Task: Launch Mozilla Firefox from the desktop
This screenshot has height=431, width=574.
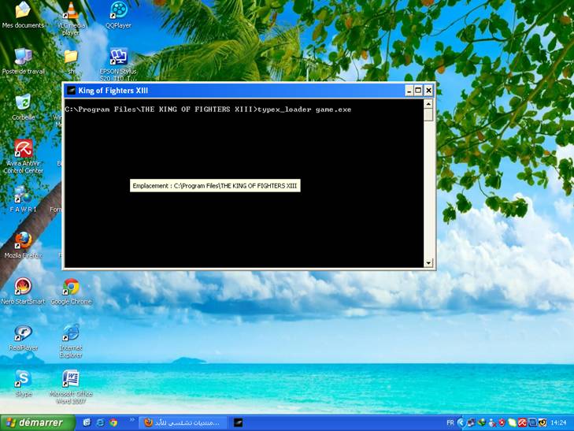Action: pos(23,245)
